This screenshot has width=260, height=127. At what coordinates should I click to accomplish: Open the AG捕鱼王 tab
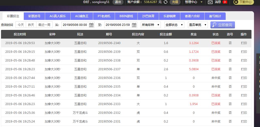[82, 16]
